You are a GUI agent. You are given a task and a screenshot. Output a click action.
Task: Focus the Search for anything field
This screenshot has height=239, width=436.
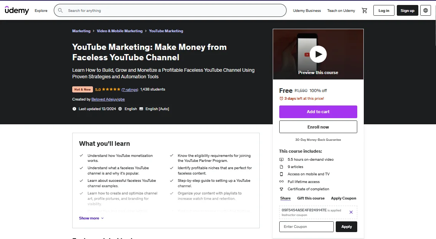pos(170,10)
